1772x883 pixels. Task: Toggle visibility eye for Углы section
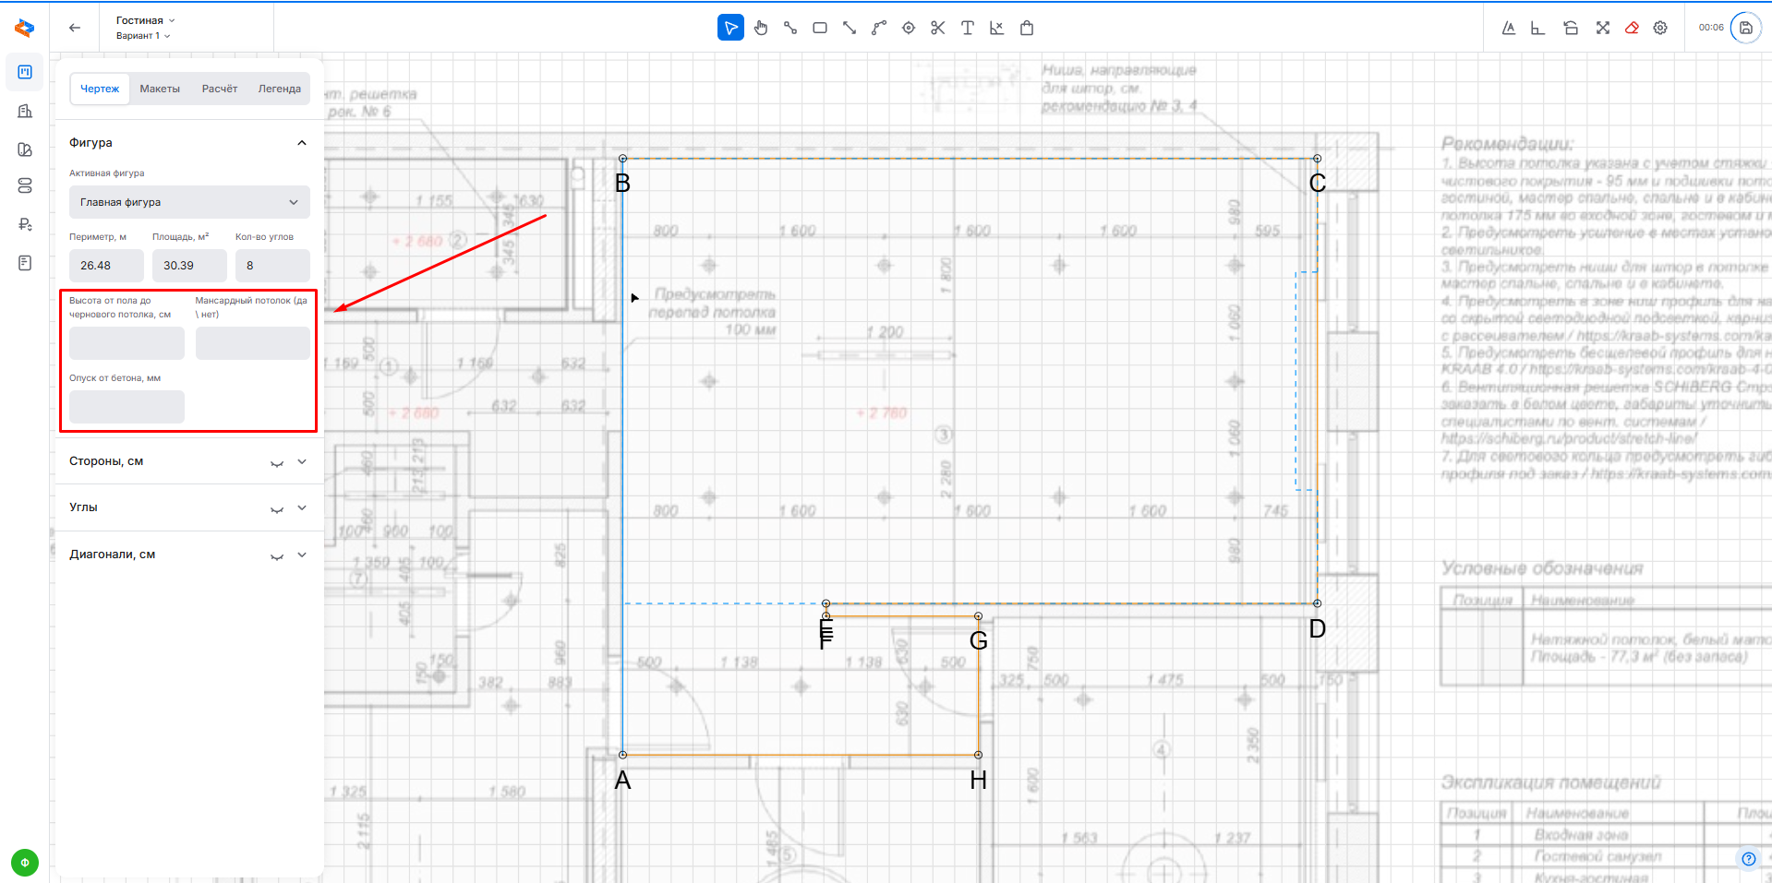pos(276,508)
